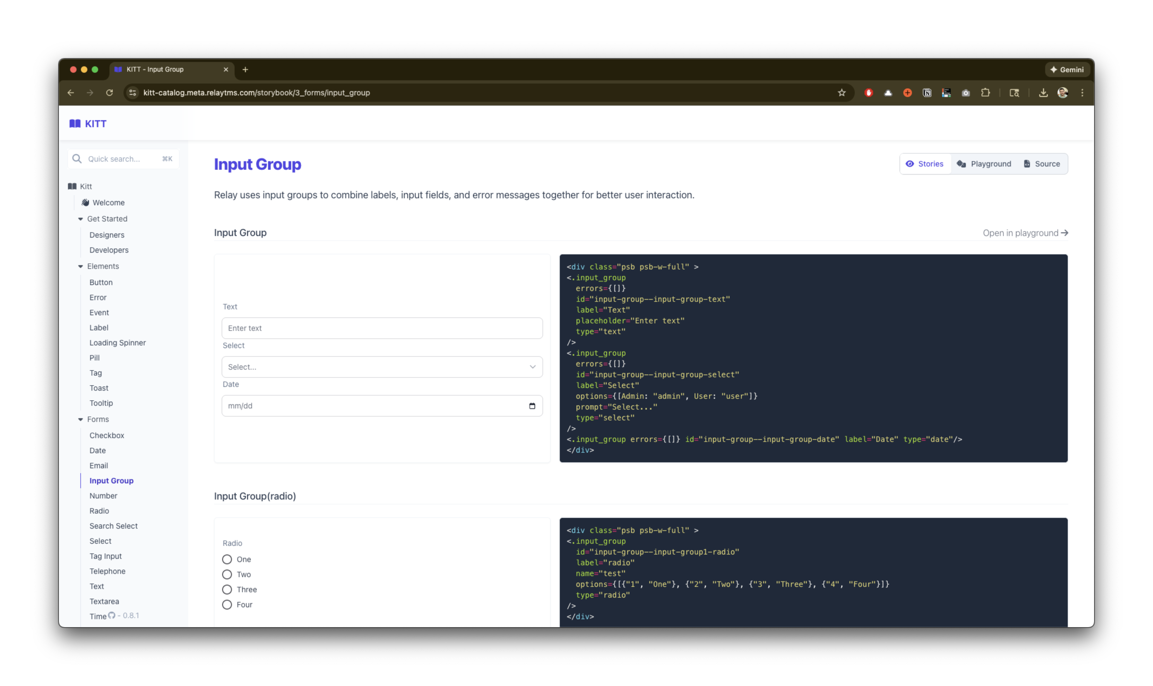Image resolution: width=1153 pixels, height=686 pixels.
Task: Open the Select... dropdown
Action: tap(382, 367)
